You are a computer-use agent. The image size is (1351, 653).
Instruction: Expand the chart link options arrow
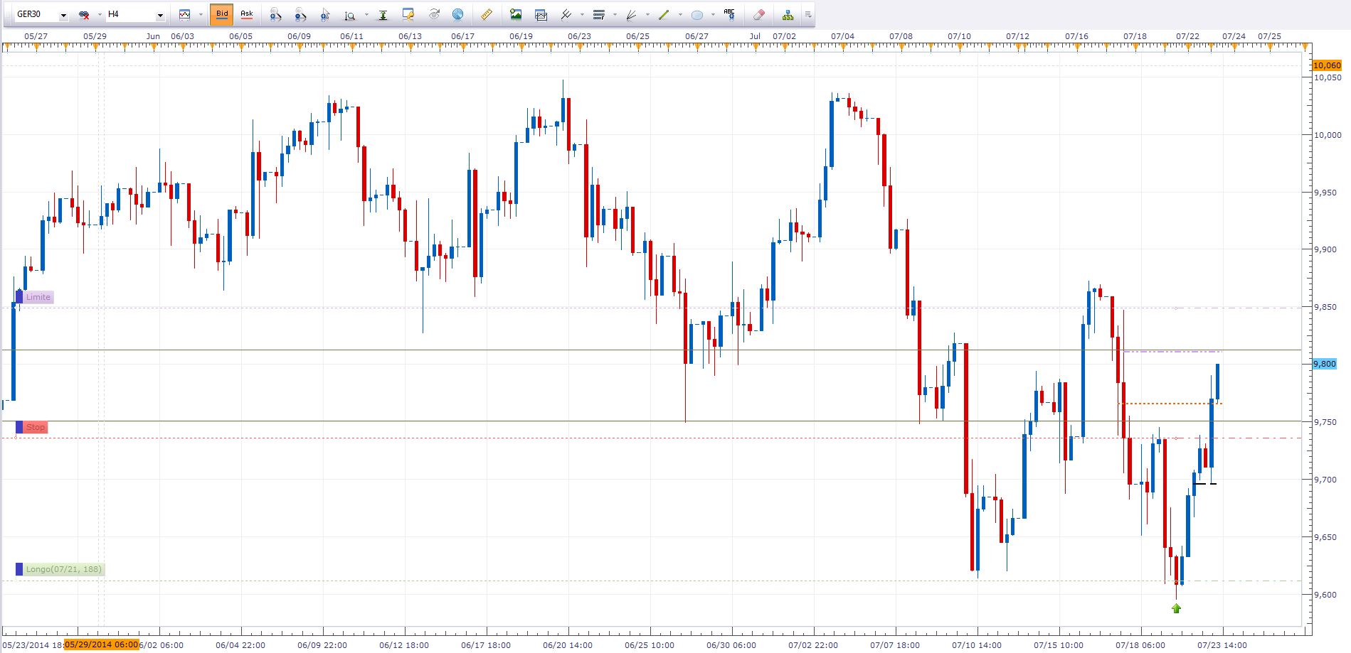[99, 15]
